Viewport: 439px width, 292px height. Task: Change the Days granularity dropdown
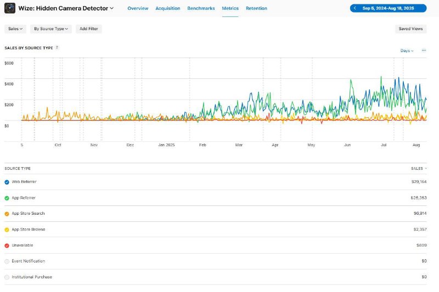407,50
